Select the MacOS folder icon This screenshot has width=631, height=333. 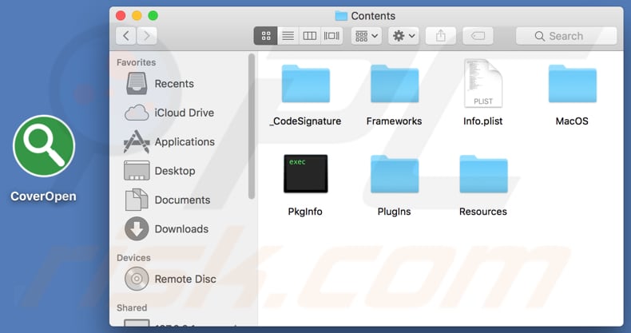573,84
